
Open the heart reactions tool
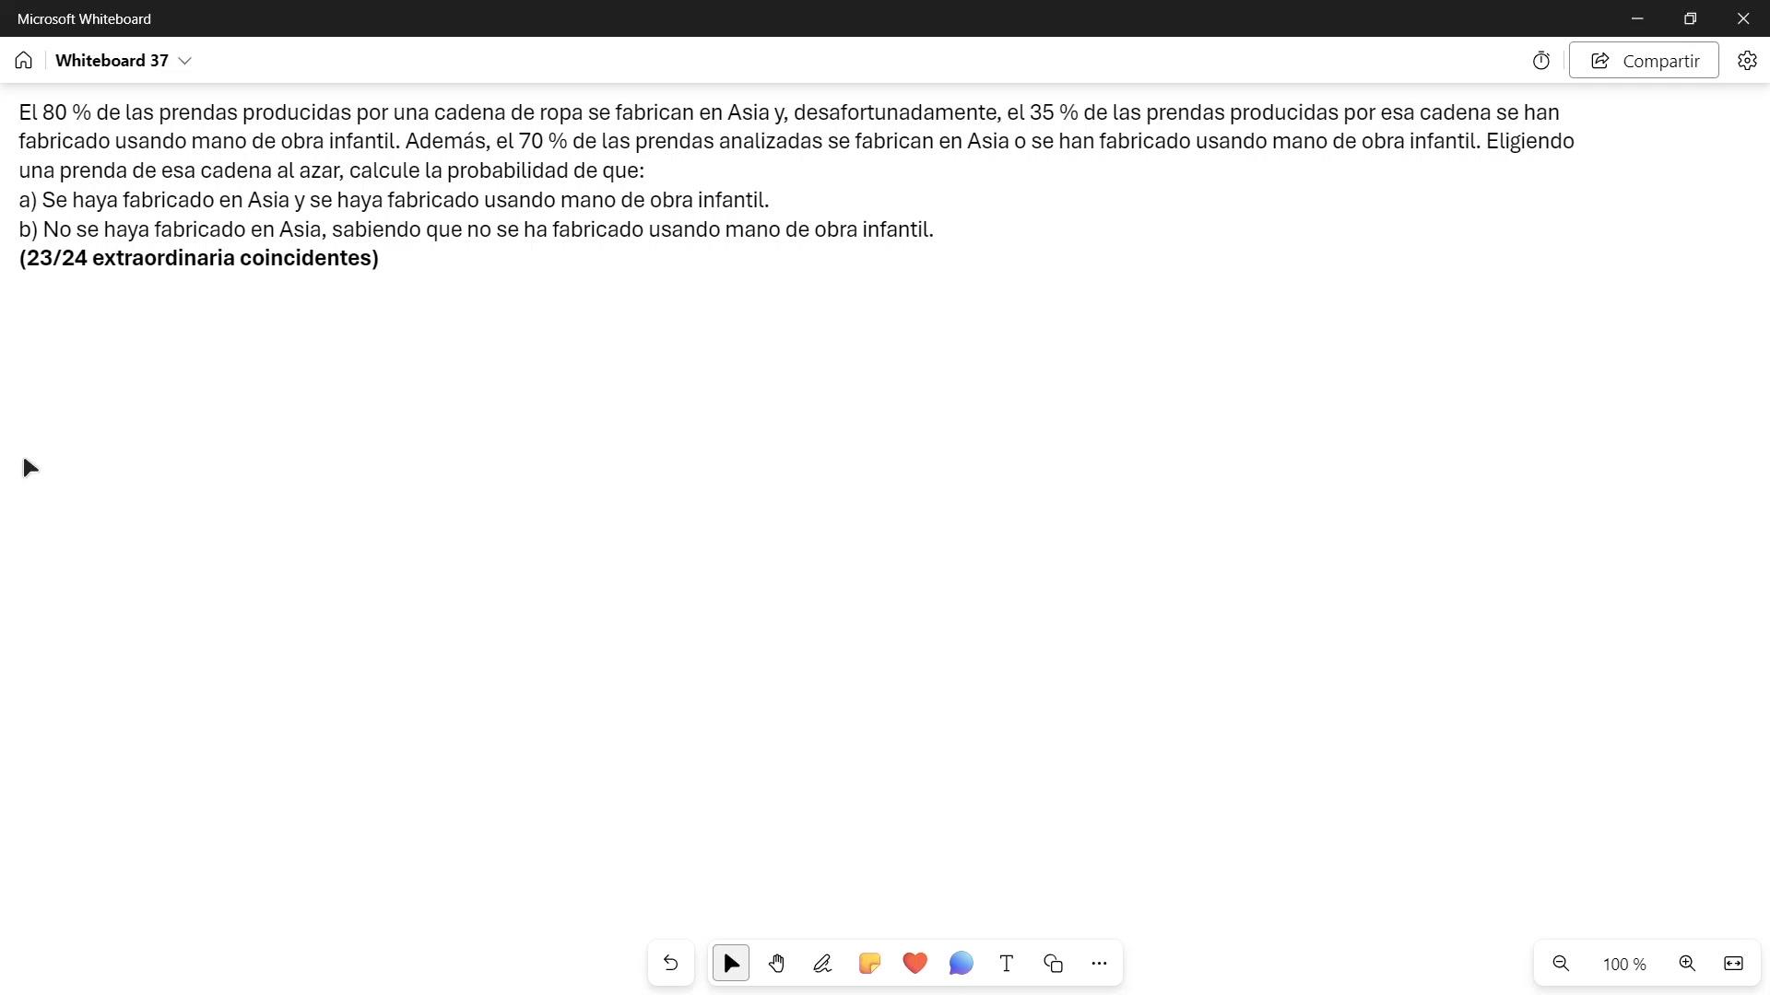(x=914, y=964)
